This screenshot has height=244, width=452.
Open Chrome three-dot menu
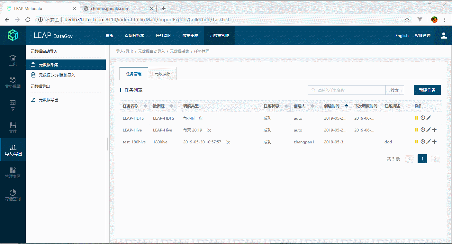click(x=445, y=20)
